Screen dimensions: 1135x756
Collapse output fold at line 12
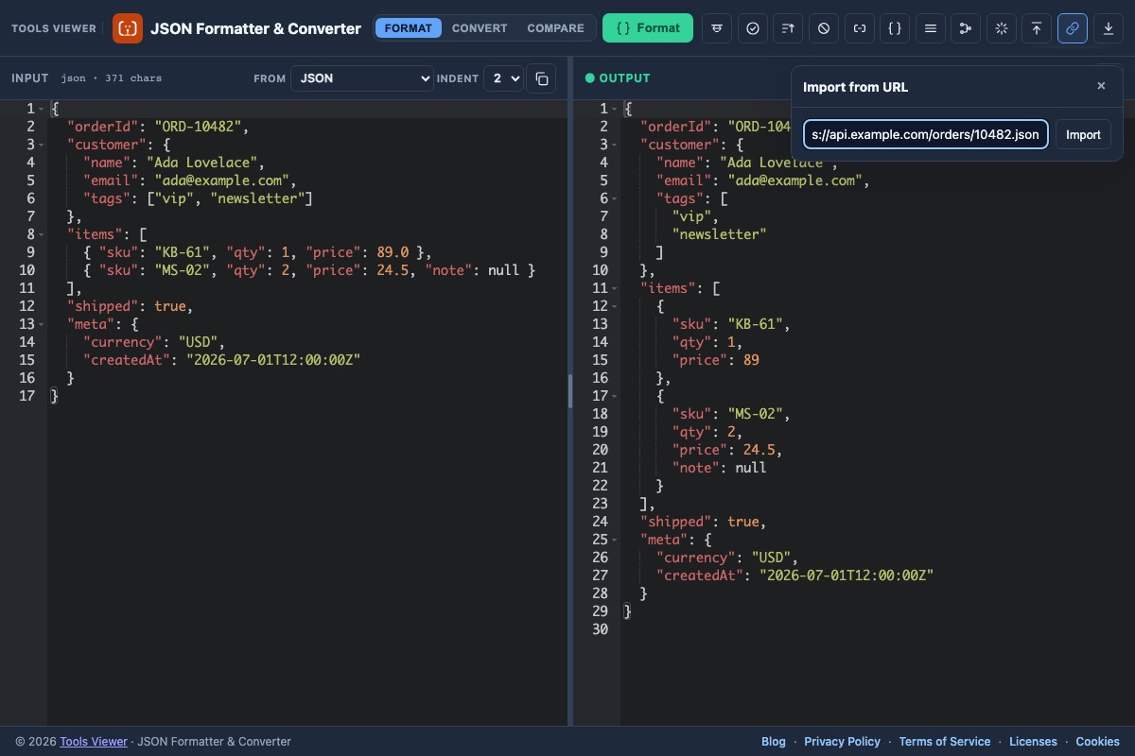click(615, 306)
